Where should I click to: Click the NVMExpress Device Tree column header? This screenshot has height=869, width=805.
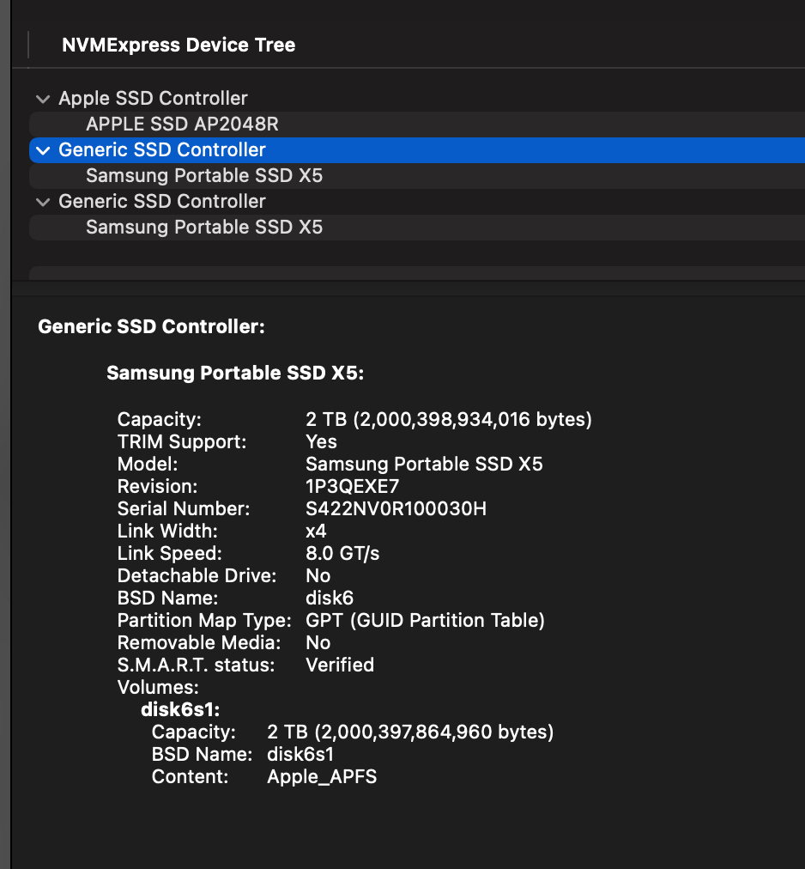(179, 45)
